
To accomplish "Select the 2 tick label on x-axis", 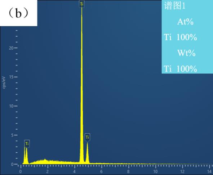I will click(x=47, y=171).
